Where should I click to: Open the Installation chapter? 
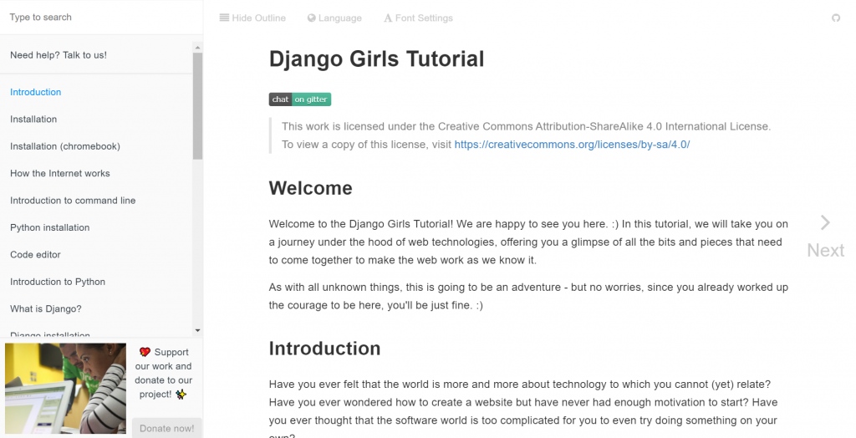coord(33,119)
